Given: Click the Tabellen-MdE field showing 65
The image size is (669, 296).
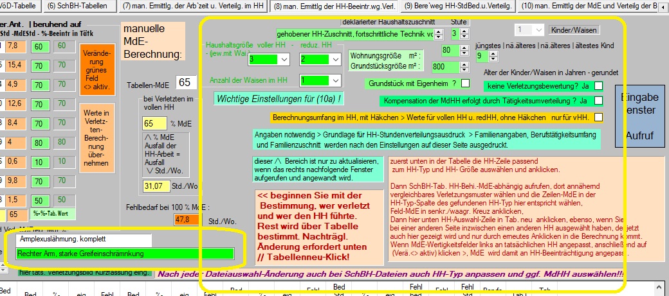Looking at the screenshot, I should tap(185, 82).
